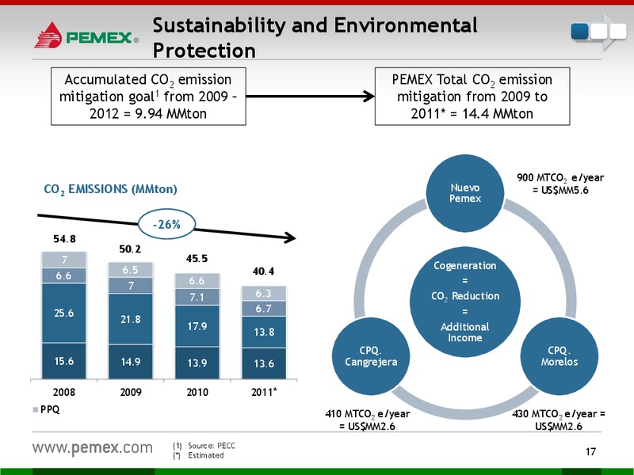Click the slide number 17
The height and width of the screenshot is (475, 634).
590,451
